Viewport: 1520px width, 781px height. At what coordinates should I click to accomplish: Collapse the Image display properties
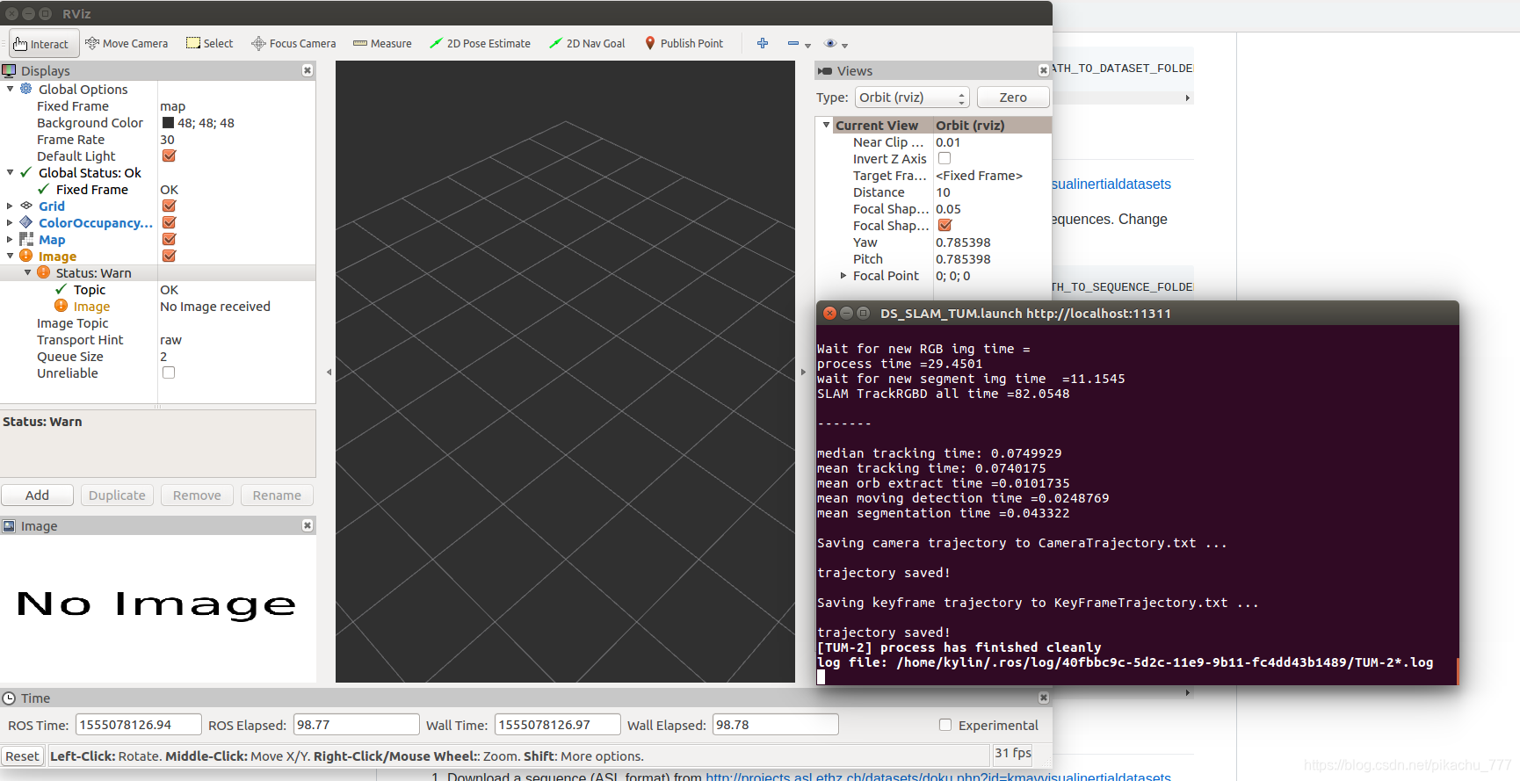[10, 256]
